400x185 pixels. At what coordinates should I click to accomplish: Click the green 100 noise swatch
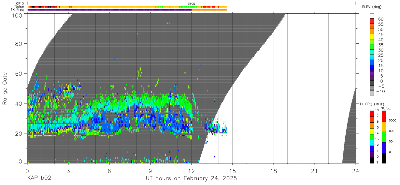pos(383,137)
